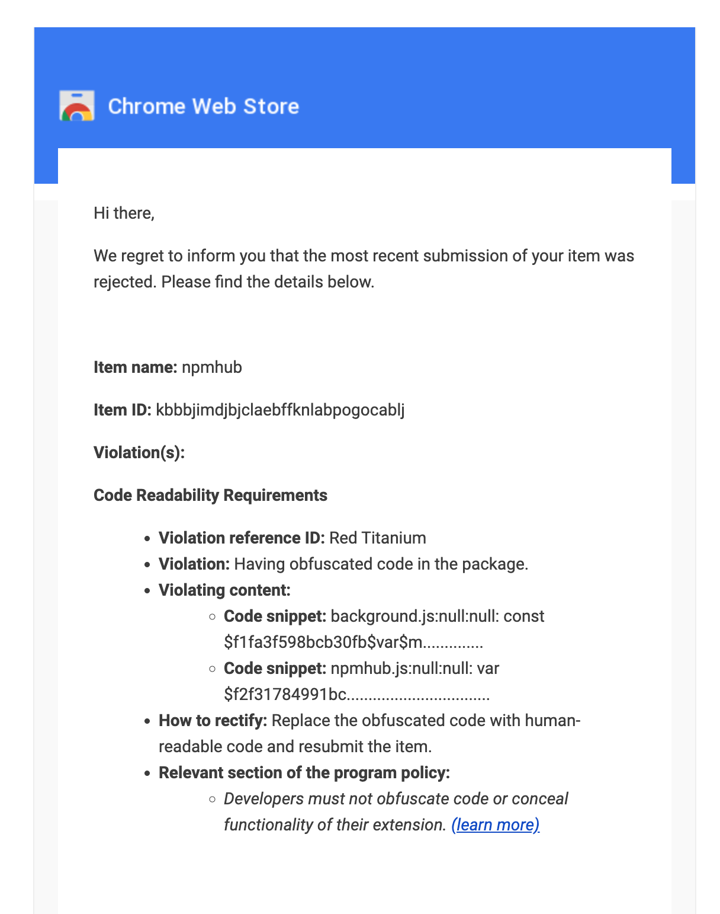Click the rejected submission notice paragraph
Image resolution: width=720 pixels, height=914 pixels.
click(364, 269)
